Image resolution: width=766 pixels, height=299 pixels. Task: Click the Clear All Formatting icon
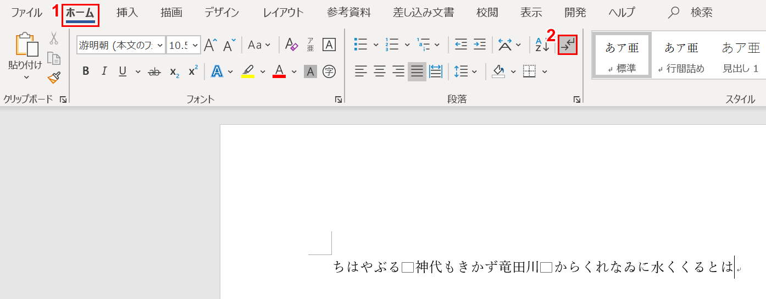pyautogui.click(x=291, y=45)
